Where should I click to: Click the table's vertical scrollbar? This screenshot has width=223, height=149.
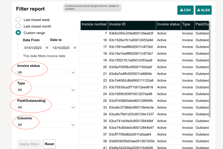[x=210, y=69]
